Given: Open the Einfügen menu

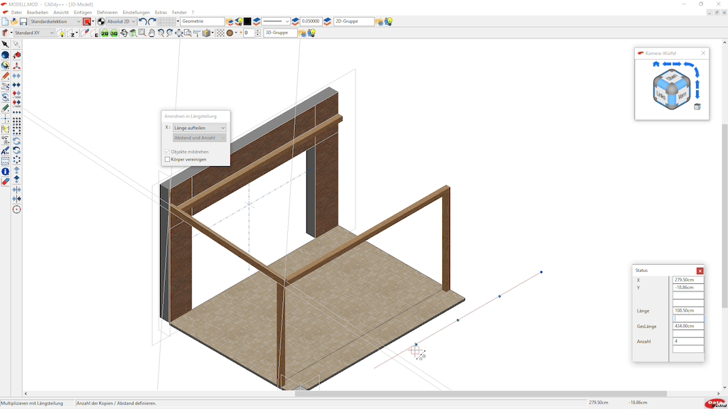Looking at the screenshot, I should [x=82, y=13].
